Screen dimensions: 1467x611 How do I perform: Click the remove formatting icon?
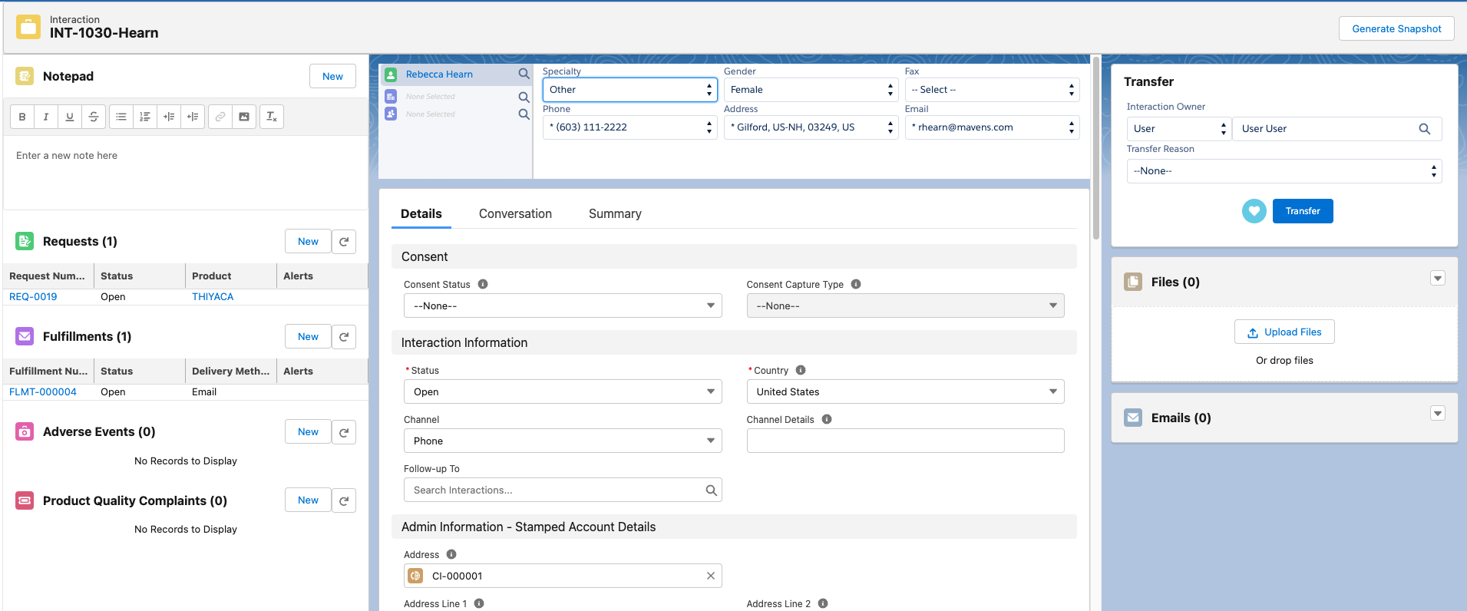pyautogui.click(x=272, y=117)
